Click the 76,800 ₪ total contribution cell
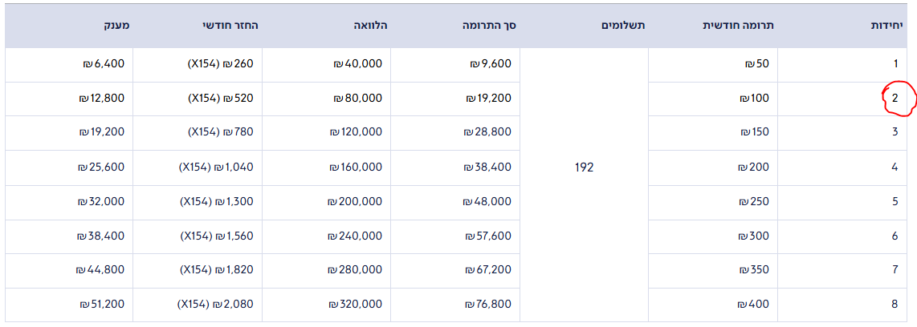Viewport: 917px width, 327px height. (487, 305)
